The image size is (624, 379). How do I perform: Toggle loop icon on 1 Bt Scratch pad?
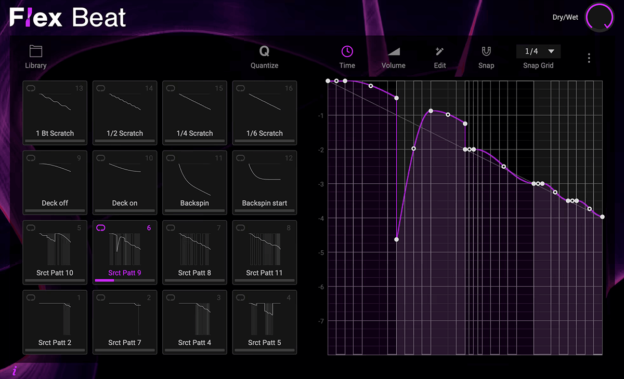pyautogui.click(x=31, y=88)
